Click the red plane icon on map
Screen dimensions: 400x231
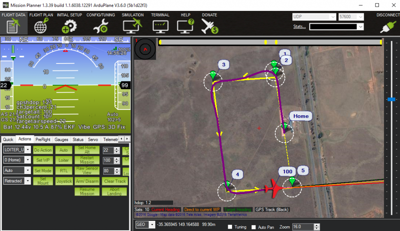click(274, 189)
